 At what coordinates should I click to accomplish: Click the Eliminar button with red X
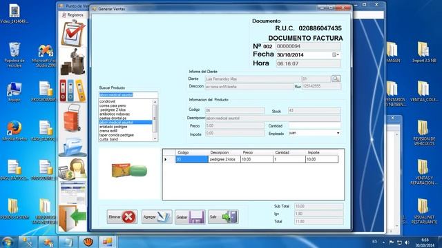tap(122, 217)
